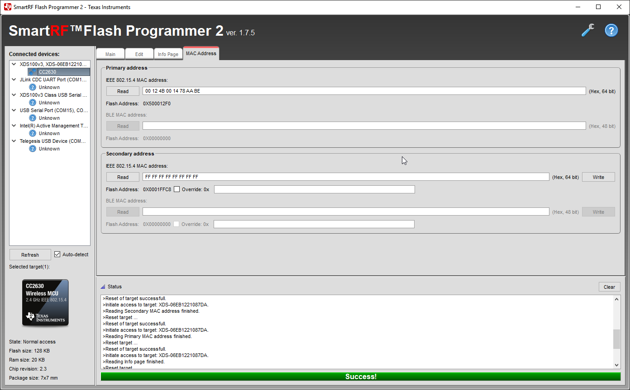Click the primary IEEE MAC address field
The image size is (630, 390).
364,91
